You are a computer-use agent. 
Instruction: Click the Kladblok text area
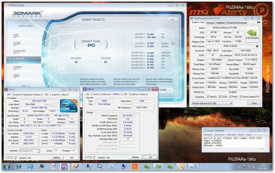[x=234, y=142]
